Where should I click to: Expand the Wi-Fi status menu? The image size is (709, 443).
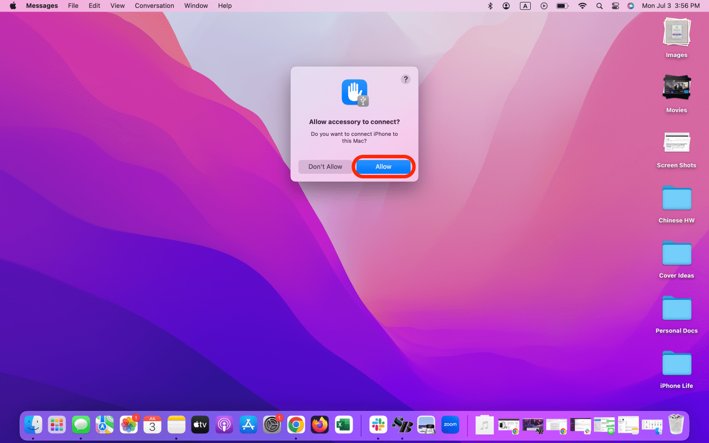pyautogui.click(x=582, y=6)
